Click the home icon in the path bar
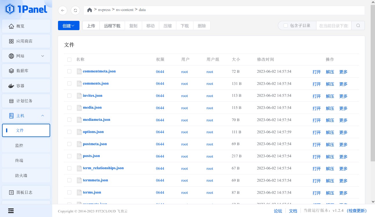The width and height of the screenshot is (375, 217). [90, 10]
